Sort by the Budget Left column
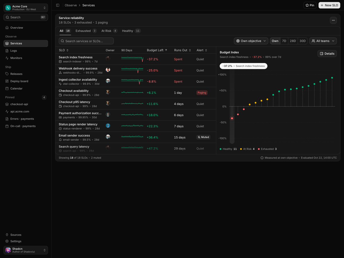Viewport: 344px width, 258px height. tap(157, 50)
